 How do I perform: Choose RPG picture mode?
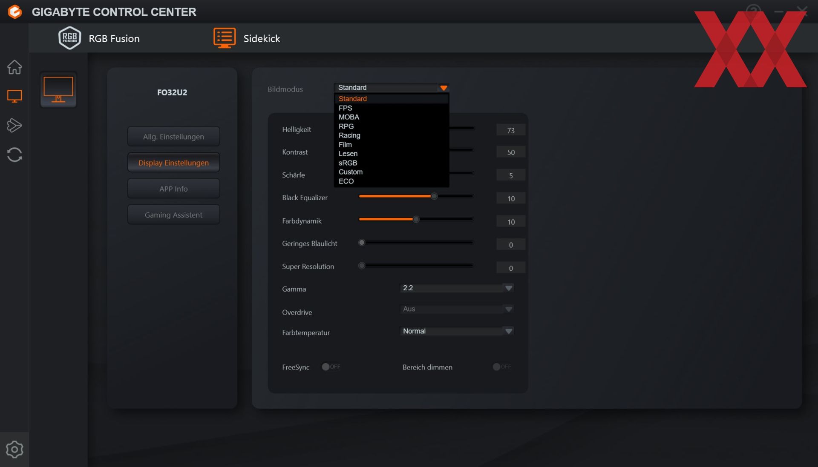pyautogui.click(x=391, y=126)
